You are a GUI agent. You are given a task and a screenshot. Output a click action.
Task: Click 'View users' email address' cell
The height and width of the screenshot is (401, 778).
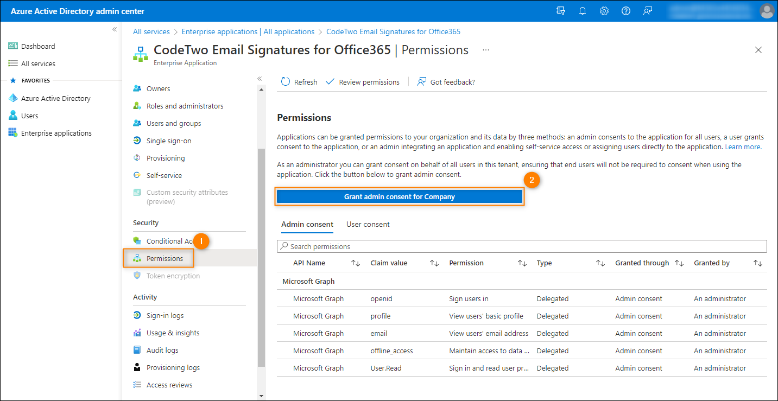(489, 333)
